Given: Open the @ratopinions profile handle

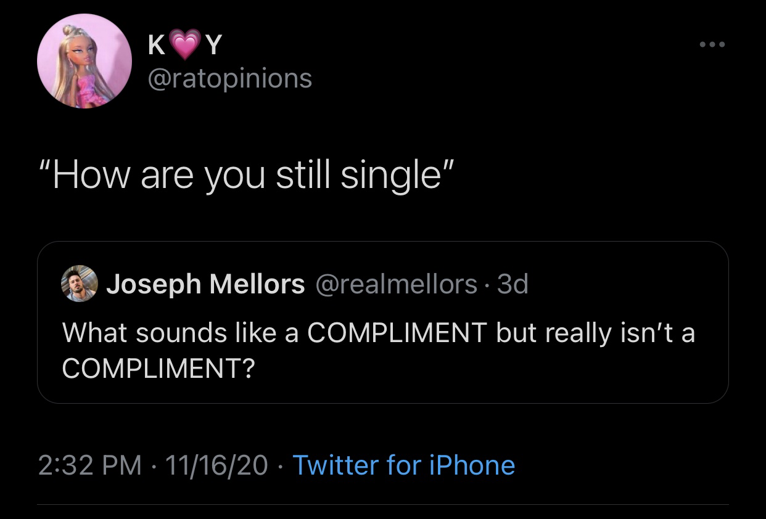Looking at the screenshot, I should click(x=229, y=78).
